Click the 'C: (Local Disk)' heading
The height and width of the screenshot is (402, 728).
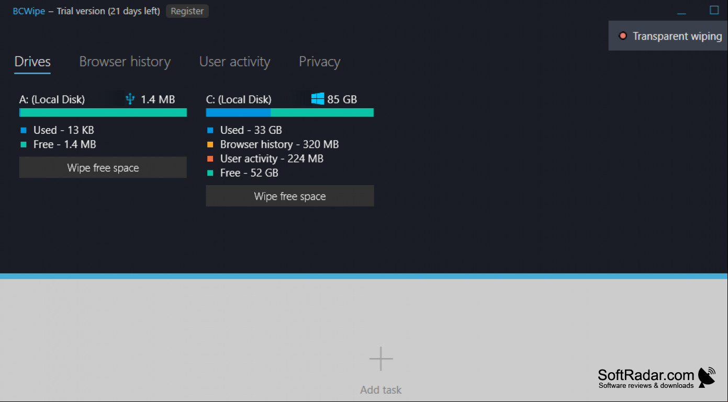[239, 99]
